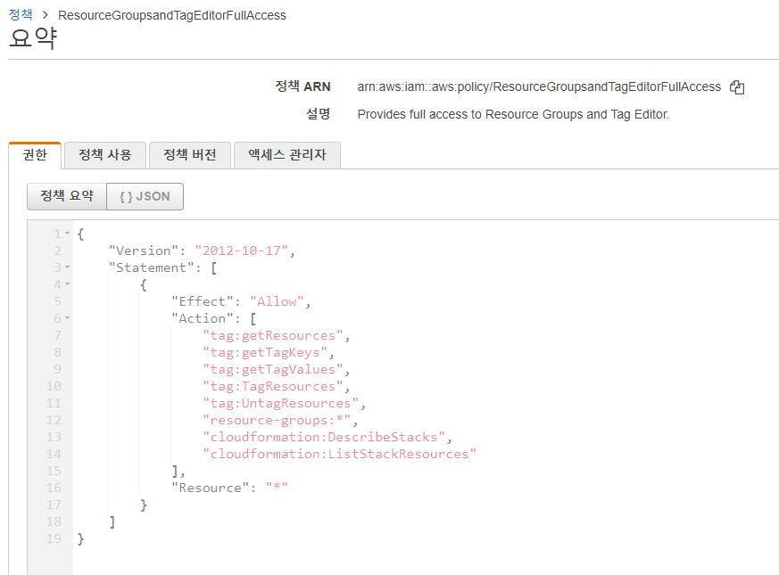This screenshot has width=779, height=575.
Task: Click the 요약 page heading
Action: 33,37
